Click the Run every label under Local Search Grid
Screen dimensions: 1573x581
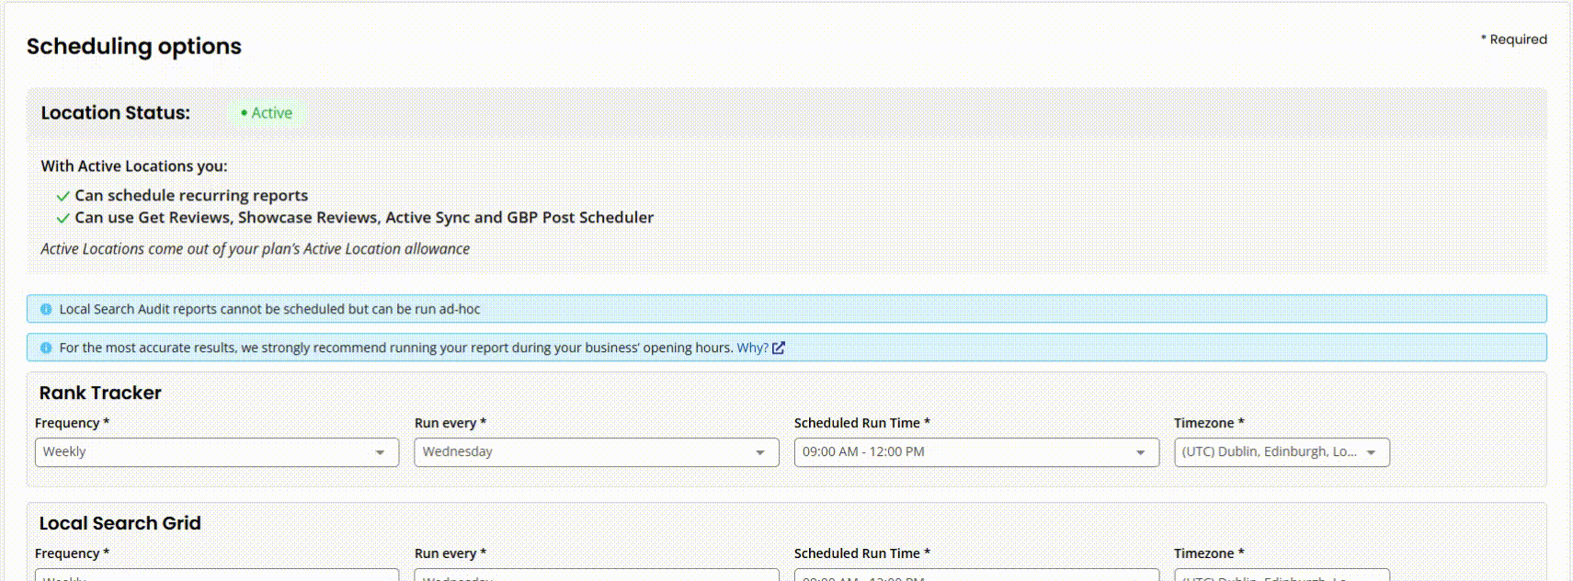(450, 553)
